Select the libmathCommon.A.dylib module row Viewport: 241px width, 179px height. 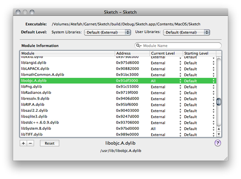[118, 75]
